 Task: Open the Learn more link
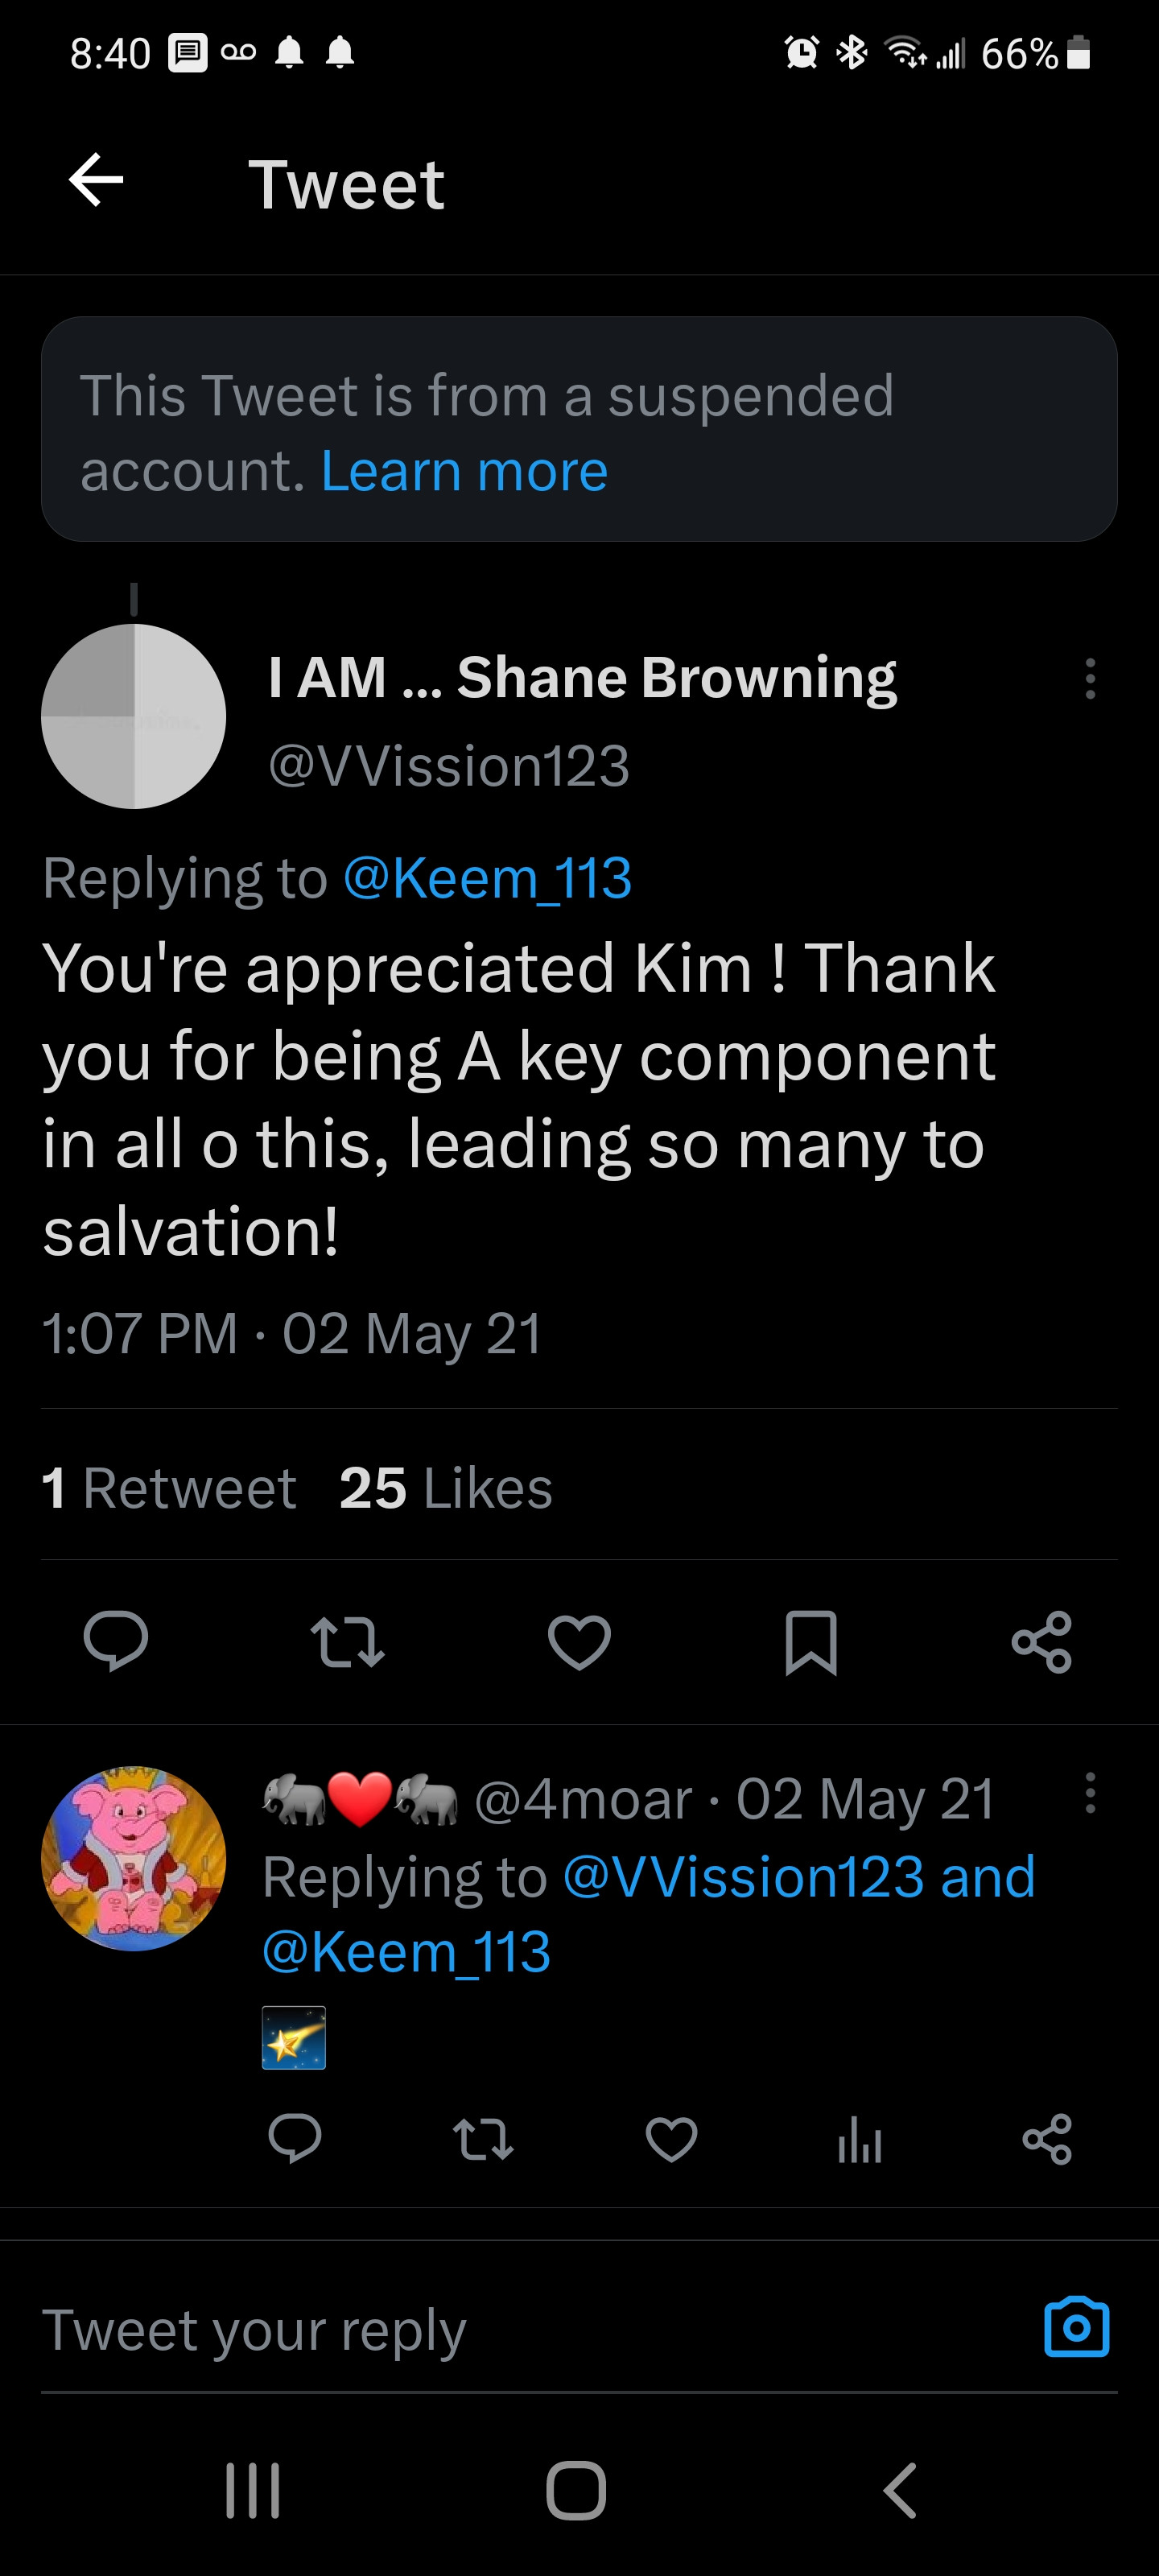[464, 471]
